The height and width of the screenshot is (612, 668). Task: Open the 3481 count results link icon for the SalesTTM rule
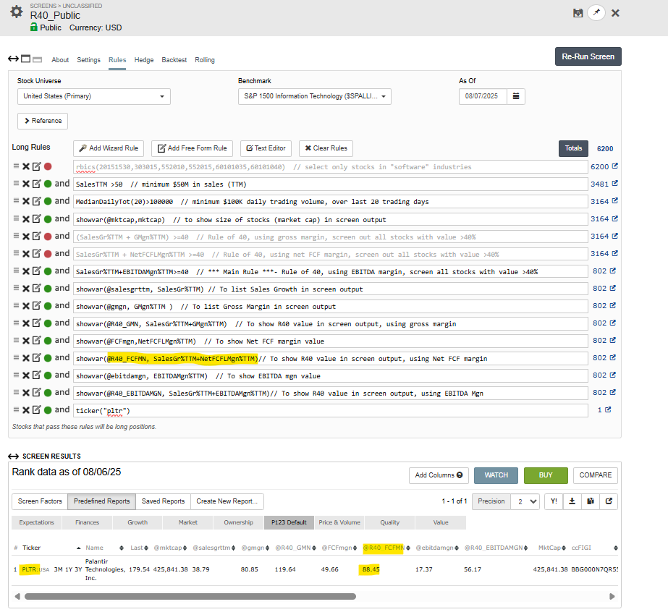(x=614, y=184)
